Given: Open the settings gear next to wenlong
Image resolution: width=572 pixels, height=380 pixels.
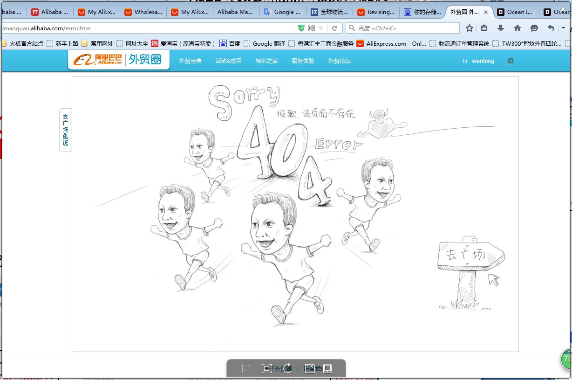Looking at the screenshot, I should (x=511, y=61).
